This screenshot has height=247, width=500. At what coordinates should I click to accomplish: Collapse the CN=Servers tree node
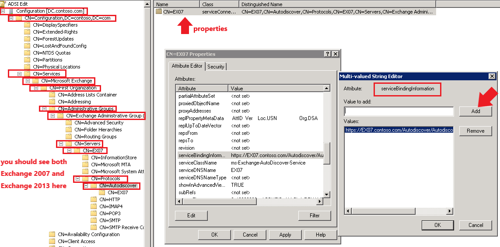click(x=61, y=144)
